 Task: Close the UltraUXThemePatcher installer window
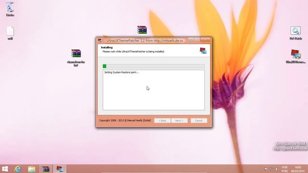[205, 40]
